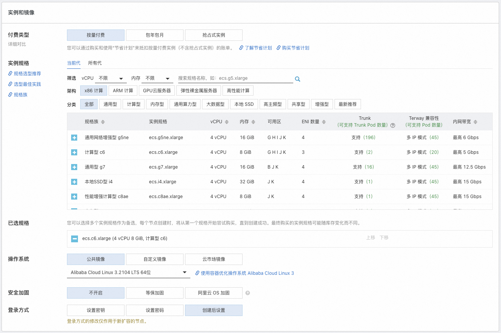Select 高性能计算 architecture
The height and width of the screenshot is (333, 501).
pyautogui.click(x=238, y=91)
